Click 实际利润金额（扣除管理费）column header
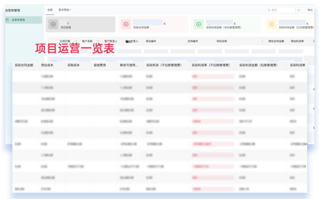 258,65
